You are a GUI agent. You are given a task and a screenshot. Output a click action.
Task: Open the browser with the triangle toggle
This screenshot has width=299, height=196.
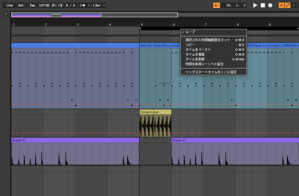click(5, 14)
